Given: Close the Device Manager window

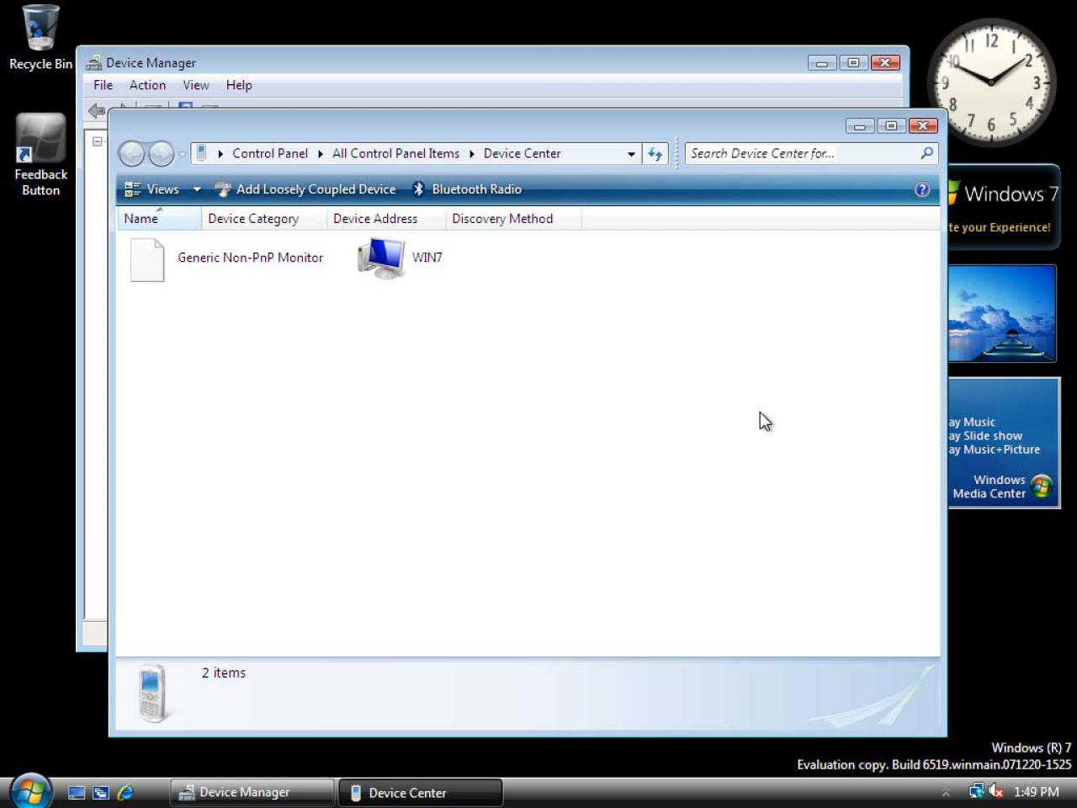Looking at the screenshot, I should click(x=885, y=63).
